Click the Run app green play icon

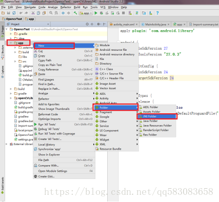(96, 13)
